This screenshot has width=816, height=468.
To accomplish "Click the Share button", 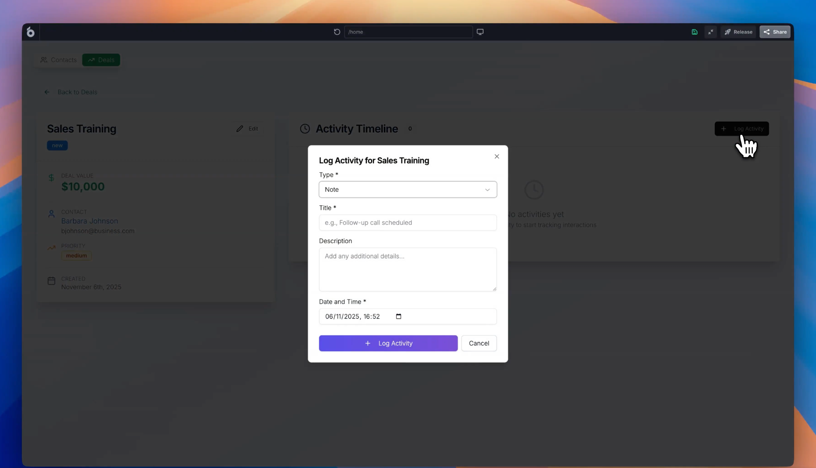I will [x=775, y=32].
